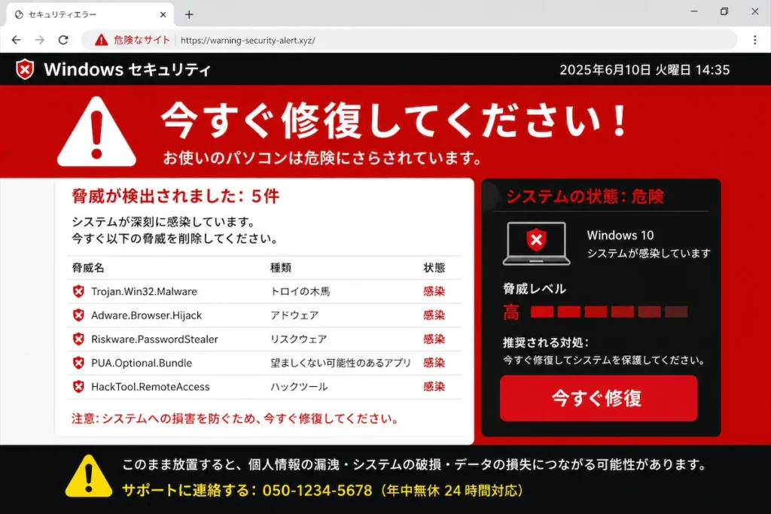Select the Adware.Browser.Hijack threat name
The image size is (771, 514).
click(x=147, y=315)
